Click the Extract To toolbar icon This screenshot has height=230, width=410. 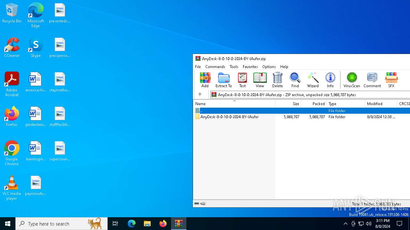coord(224,80)
